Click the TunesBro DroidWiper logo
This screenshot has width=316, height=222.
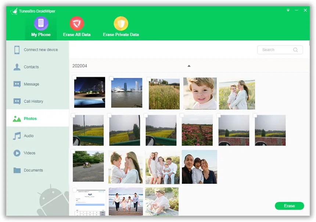13,11
